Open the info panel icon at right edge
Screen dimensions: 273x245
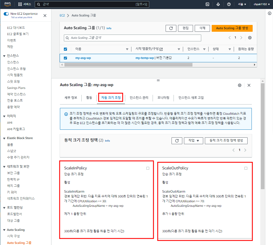coord(270,13)
